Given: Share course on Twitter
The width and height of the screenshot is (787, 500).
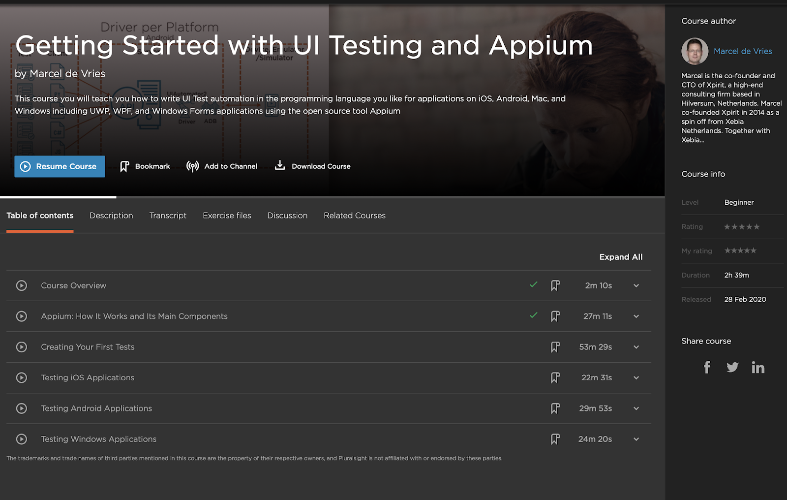Looking at the screenshot, I should point(732,367).
